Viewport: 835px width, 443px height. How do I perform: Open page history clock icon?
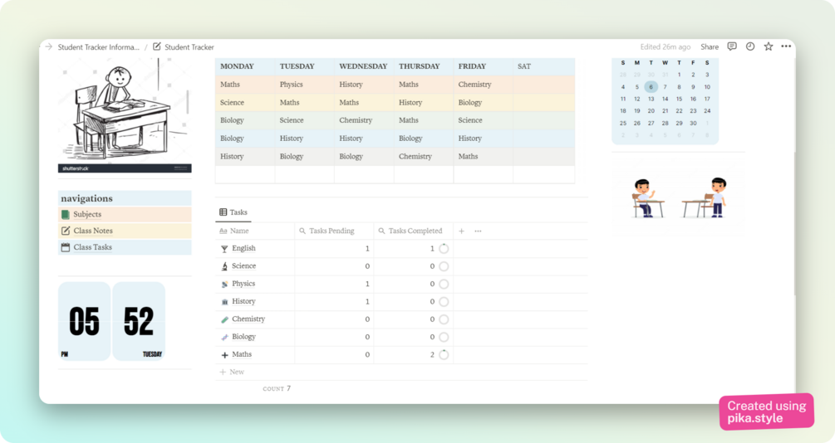coord(749,46)
